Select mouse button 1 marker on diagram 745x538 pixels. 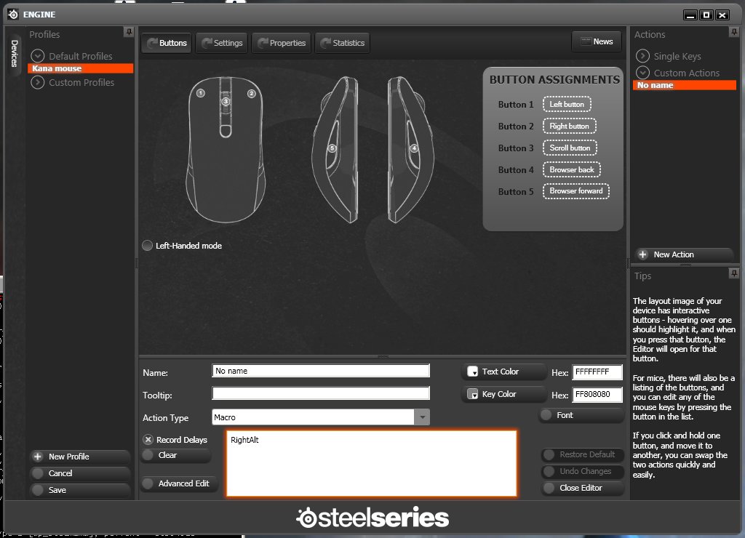(x=201, y=93)
